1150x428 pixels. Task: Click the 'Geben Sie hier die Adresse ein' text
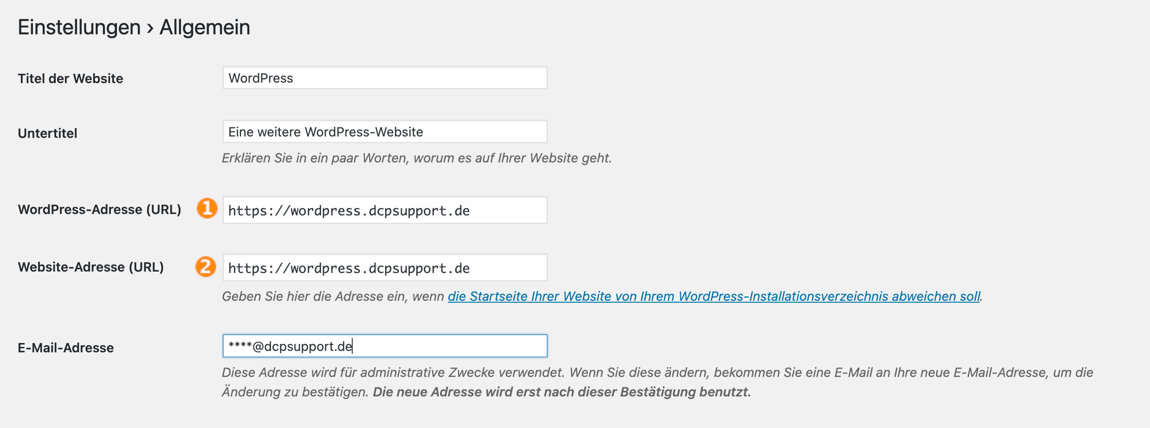(333, 296)
